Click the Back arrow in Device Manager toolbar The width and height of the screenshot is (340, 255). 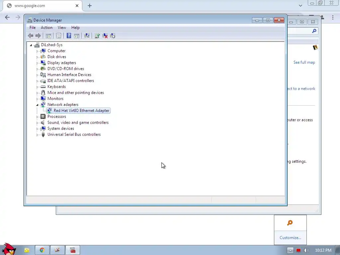(31, 36)
